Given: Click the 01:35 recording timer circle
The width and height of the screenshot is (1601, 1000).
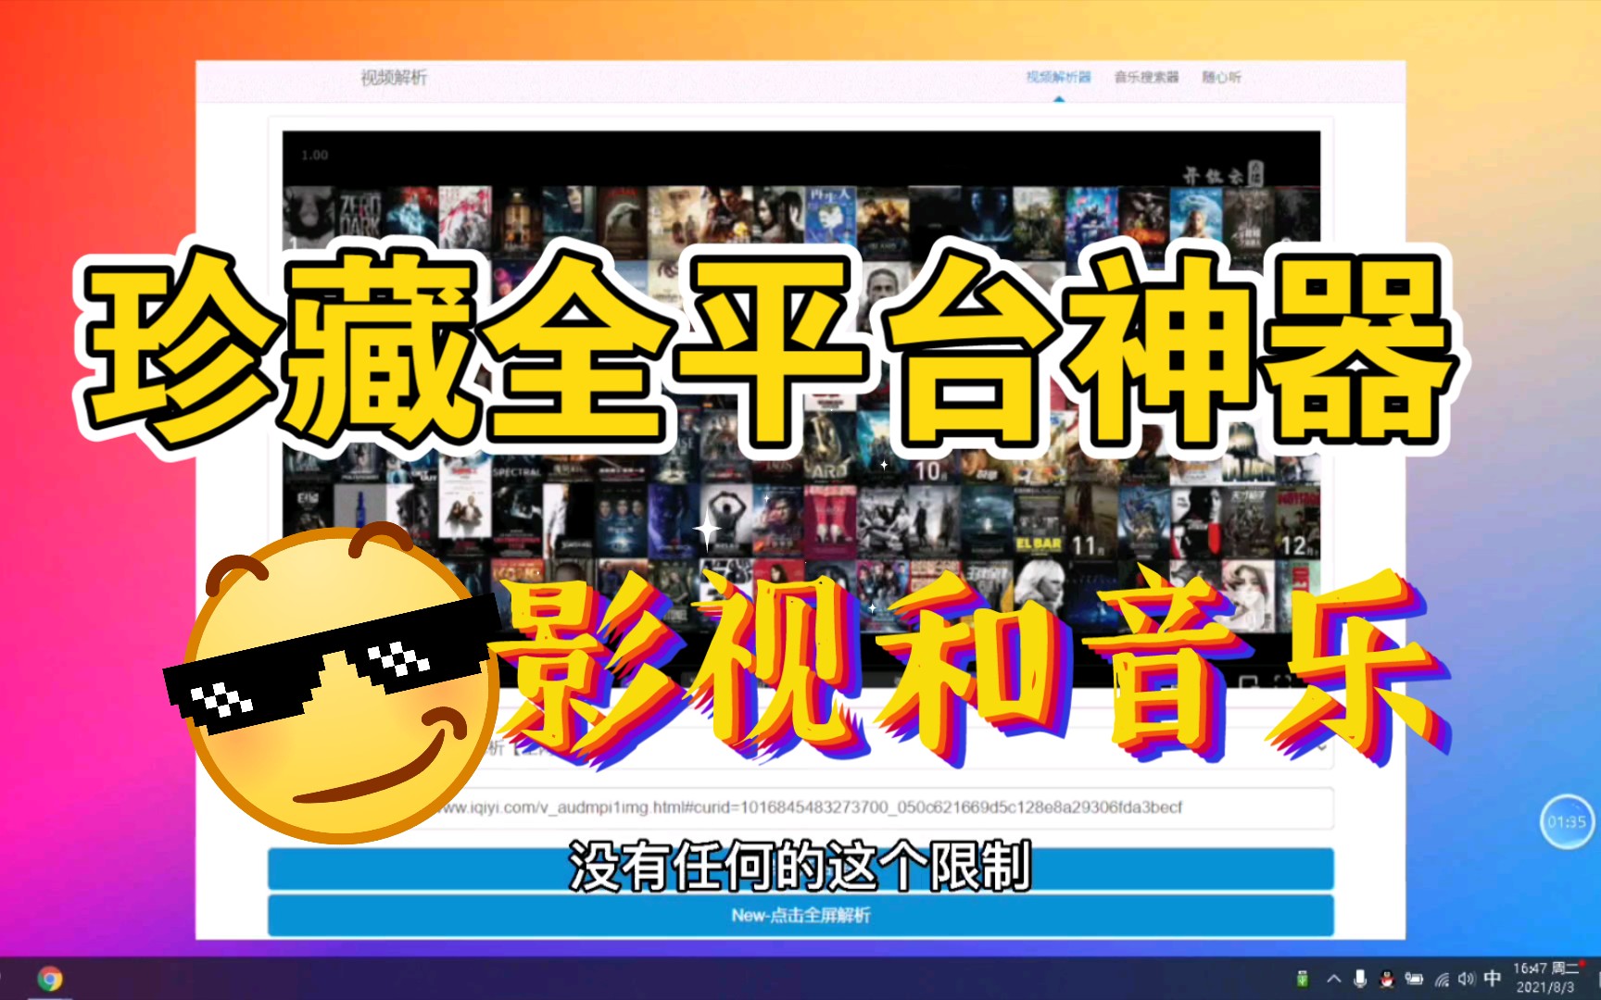Looking at the screenshot, I should point(1566,821).
